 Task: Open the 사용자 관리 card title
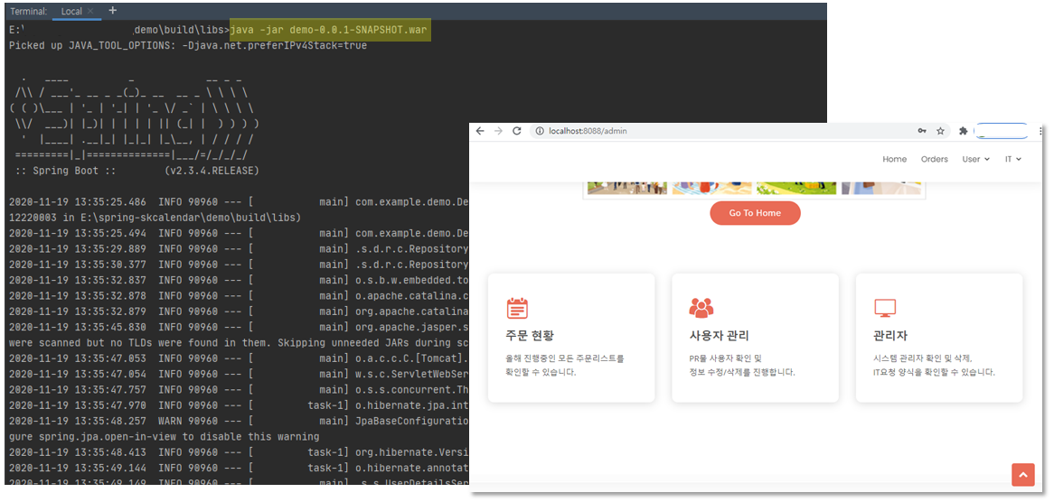[x=720, y=336]
